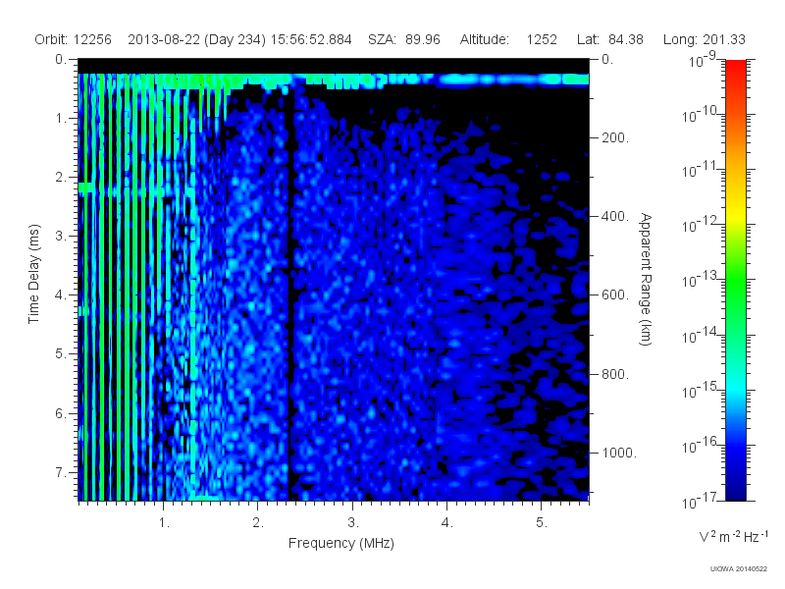Viewport: 785px width, 589px height.
Task: Click the colorbar label 10⁻¹⁵
Action: [701, 390]
